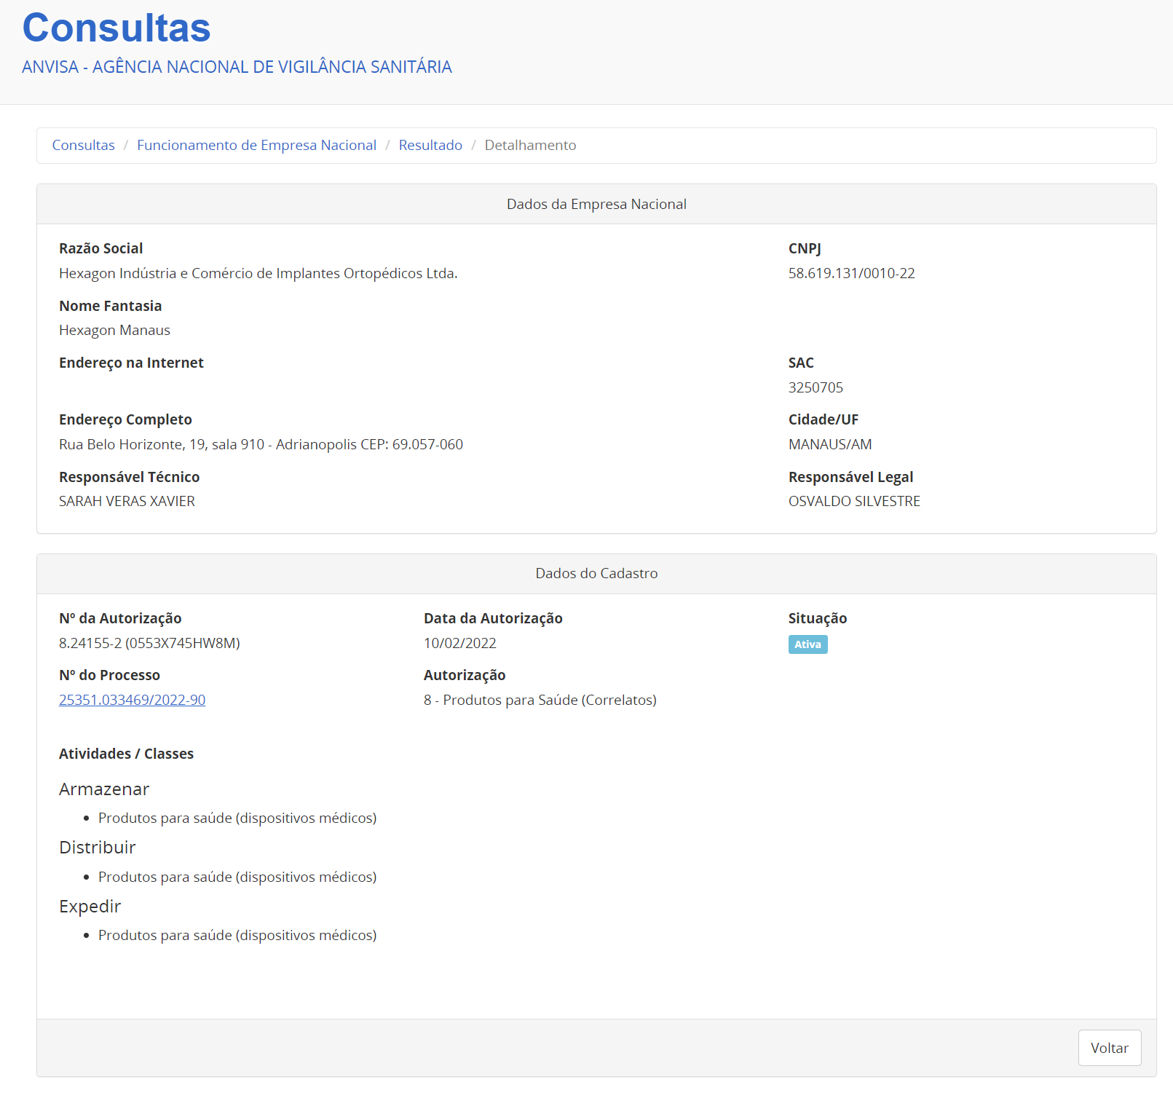Click the ANVISA agency subtitle
Image resolution: width=1173 pixels, height=1093 pixels.
(x=237, y=67)
